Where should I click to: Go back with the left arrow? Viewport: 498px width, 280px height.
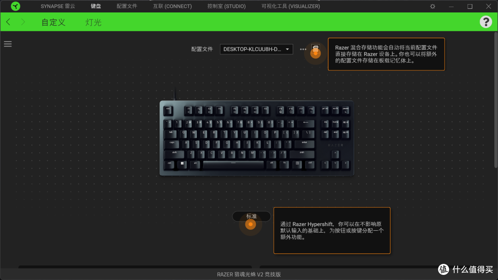coord(9,22)
